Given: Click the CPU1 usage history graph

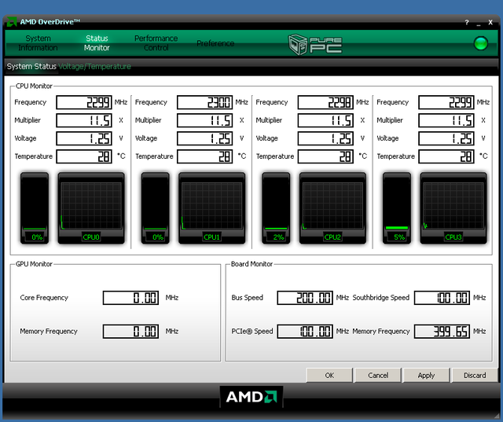Looking at the screenshot, I should click(x=211, y=207).
